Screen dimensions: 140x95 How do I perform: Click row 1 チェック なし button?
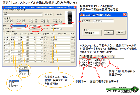coord(51,37)
